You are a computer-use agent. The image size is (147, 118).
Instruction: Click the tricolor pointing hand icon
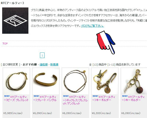coord(106,42)
